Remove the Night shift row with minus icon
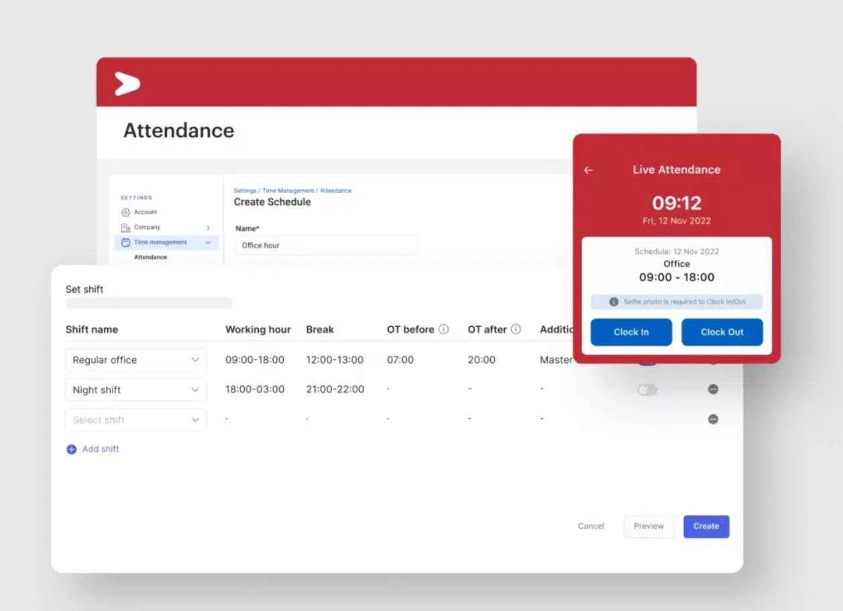Screen dimensions: 843x611 click(x=713, y=389)
